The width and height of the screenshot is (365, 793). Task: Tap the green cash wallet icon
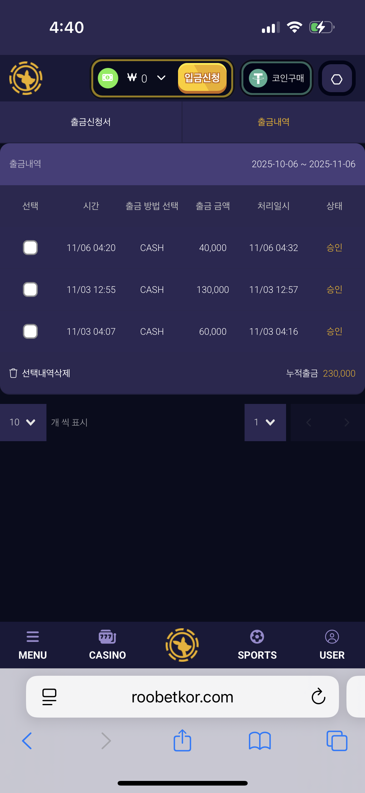(x=108, y=78)
